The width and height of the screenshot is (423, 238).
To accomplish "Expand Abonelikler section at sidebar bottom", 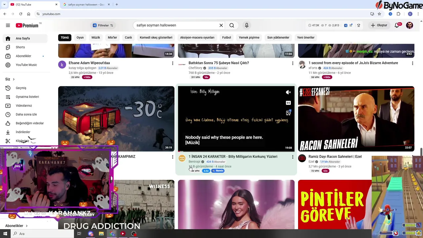I will pyautogui.click(x=17, y=226).
